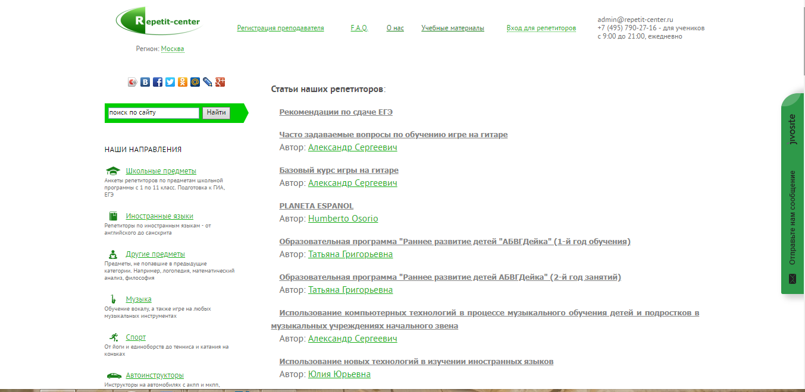Open the F.A.Q. menu item
This screenshot has width=805, height=392.
point(359,27)
